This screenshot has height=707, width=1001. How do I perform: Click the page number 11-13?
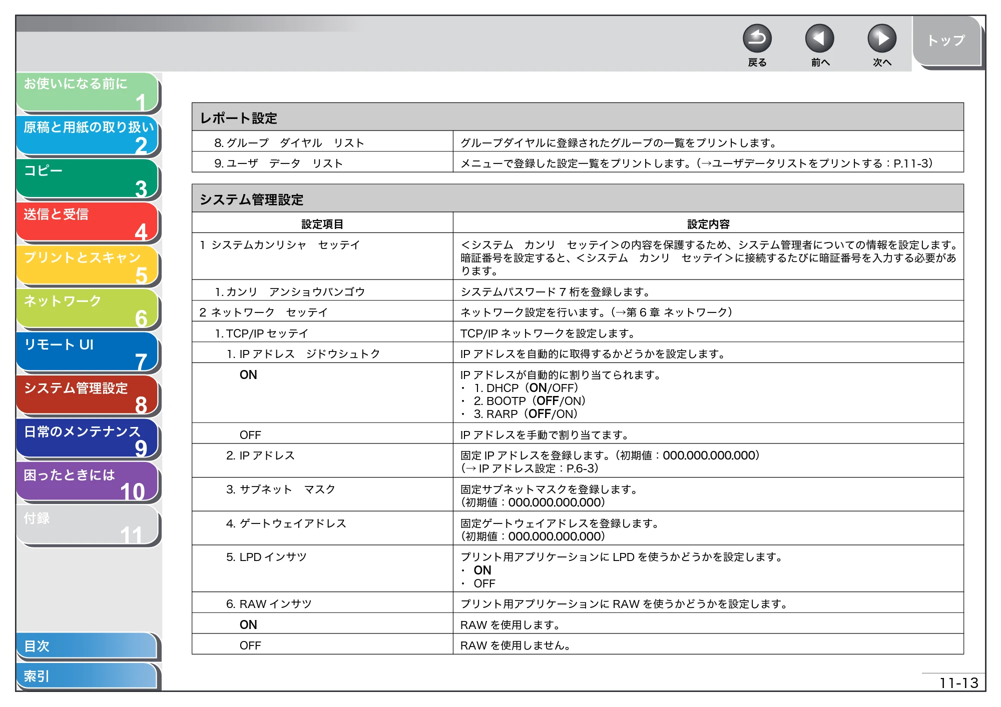(x=958, y=683)
